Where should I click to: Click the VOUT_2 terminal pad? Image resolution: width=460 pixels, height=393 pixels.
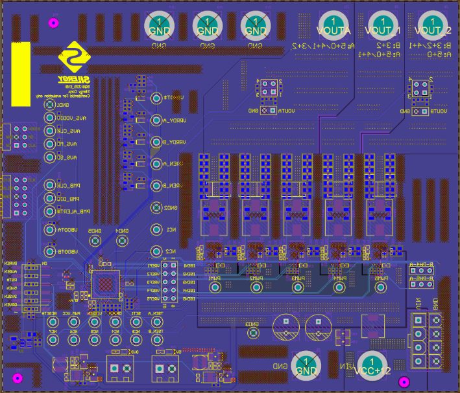[x=433, y=27]
